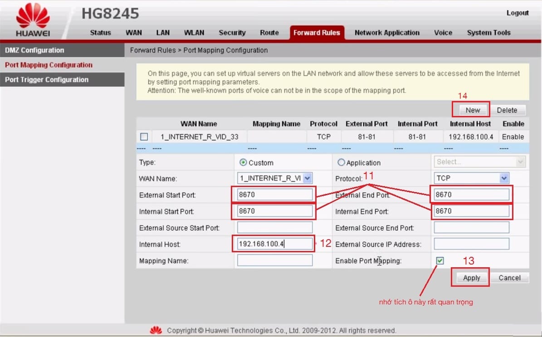
Task: Click the Mapping Name input field
Action: click(274, 260)
